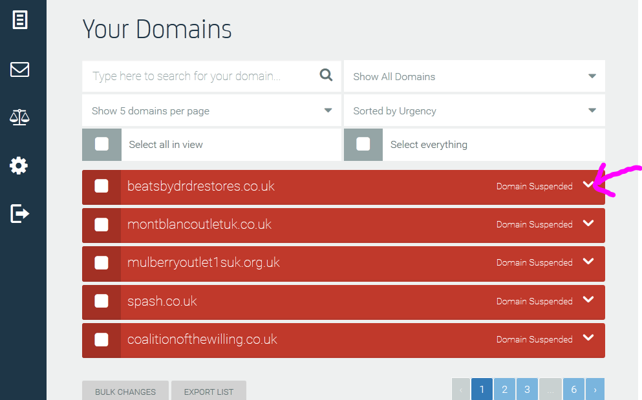
Task: Click the previous page arrow
Action: coord(460,390)
